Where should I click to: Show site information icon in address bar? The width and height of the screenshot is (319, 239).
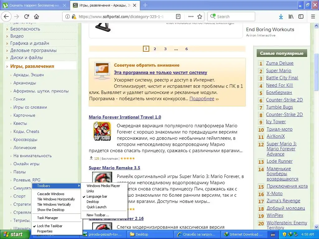click(68, 16)
